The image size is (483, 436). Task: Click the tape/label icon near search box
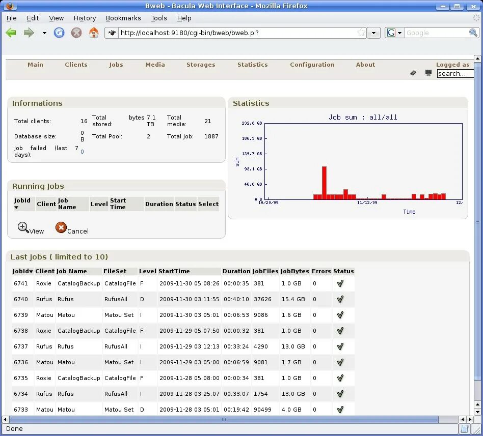click(x=413, y=73)
